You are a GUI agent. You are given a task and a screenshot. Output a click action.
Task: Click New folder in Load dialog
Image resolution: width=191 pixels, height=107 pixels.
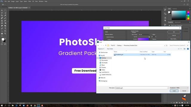[110, 49]
